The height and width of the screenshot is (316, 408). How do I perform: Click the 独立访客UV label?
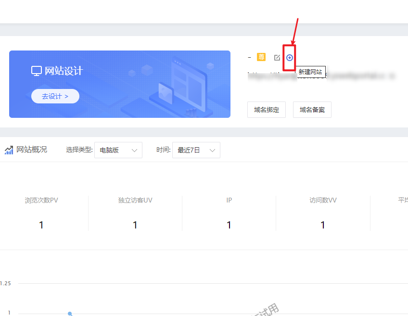coord(135,200)
